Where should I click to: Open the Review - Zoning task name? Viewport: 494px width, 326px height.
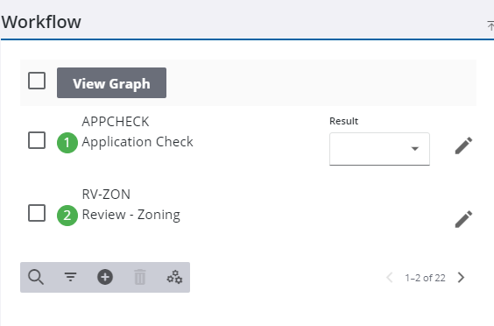coord(131,215)
